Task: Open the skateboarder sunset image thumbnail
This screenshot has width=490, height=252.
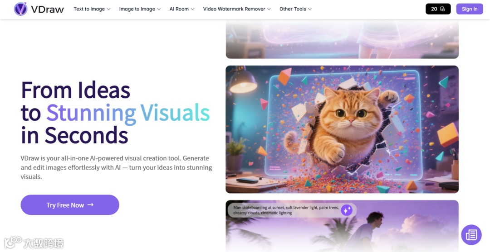Action: pyautogui.click(x=342, y=226)
